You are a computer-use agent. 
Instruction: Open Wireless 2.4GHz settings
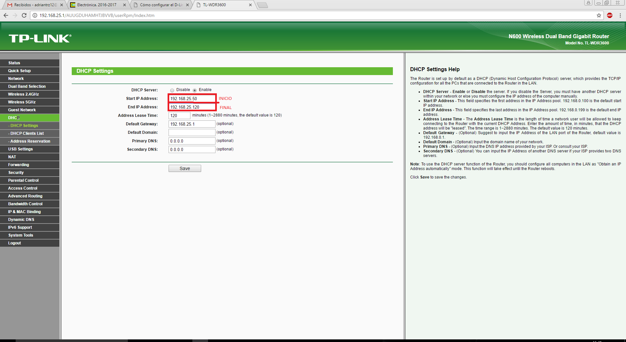tap(30, 94)
